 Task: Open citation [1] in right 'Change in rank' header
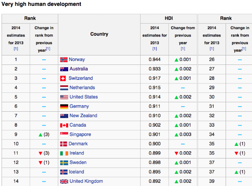244,49
